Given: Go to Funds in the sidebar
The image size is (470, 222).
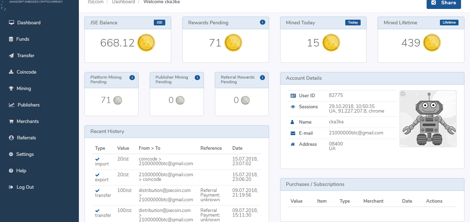Looking at the screenshot, I should 19,39.
